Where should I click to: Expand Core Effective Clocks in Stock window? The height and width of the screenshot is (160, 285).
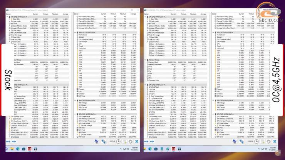pyautogui.click(x=10, y=26)
